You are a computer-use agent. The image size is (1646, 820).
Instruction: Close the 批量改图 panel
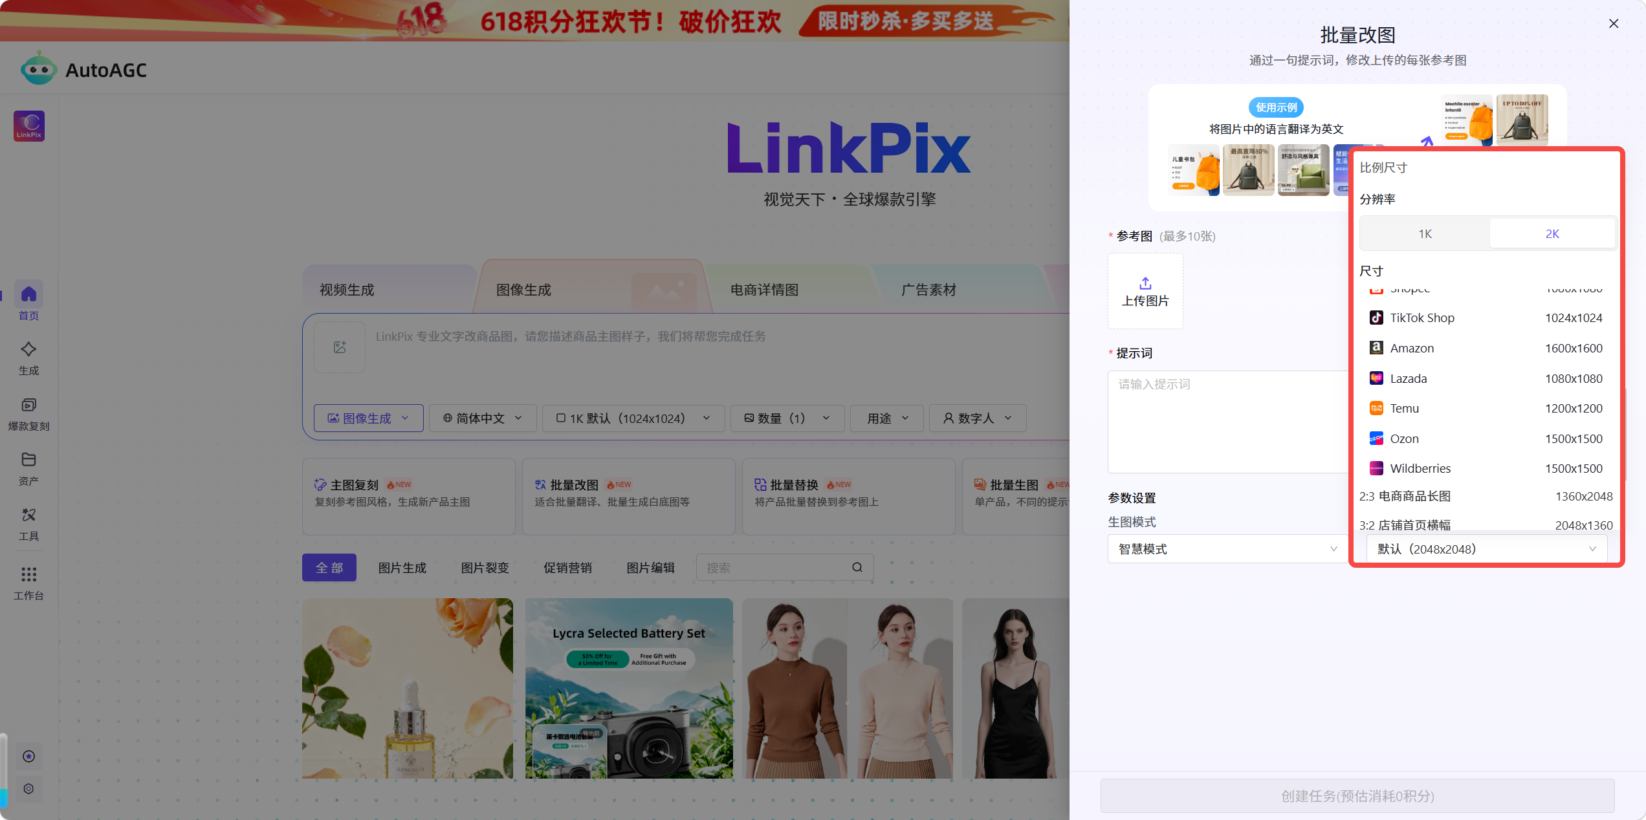[1614, 24]
